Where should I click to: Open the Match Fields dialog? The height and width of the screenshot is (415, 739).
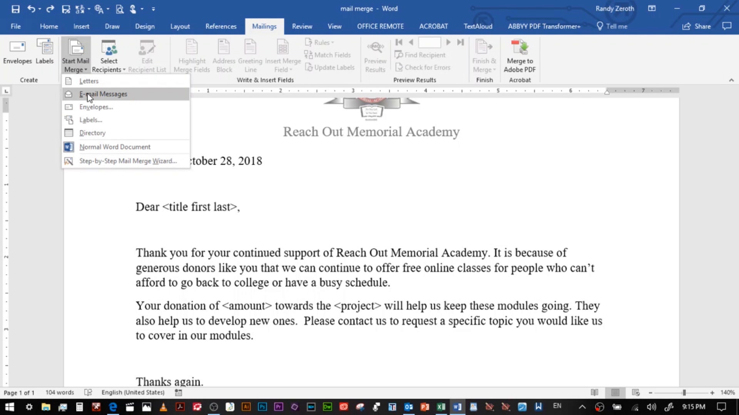coord(328,55)
